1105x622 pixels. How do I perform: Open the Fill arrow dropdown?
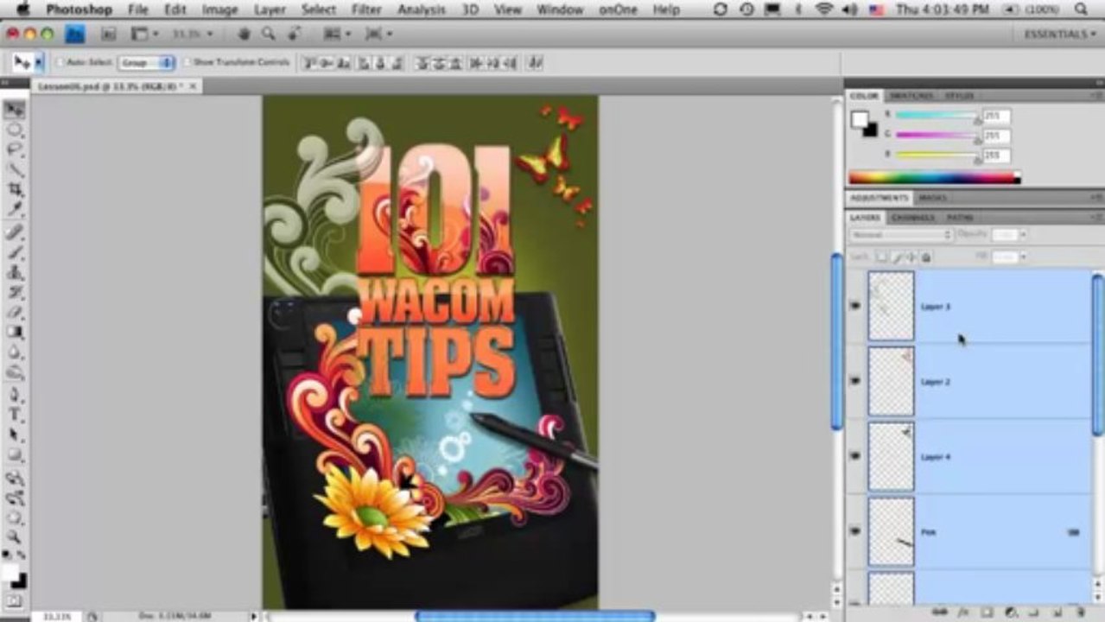pos(1023,257)
